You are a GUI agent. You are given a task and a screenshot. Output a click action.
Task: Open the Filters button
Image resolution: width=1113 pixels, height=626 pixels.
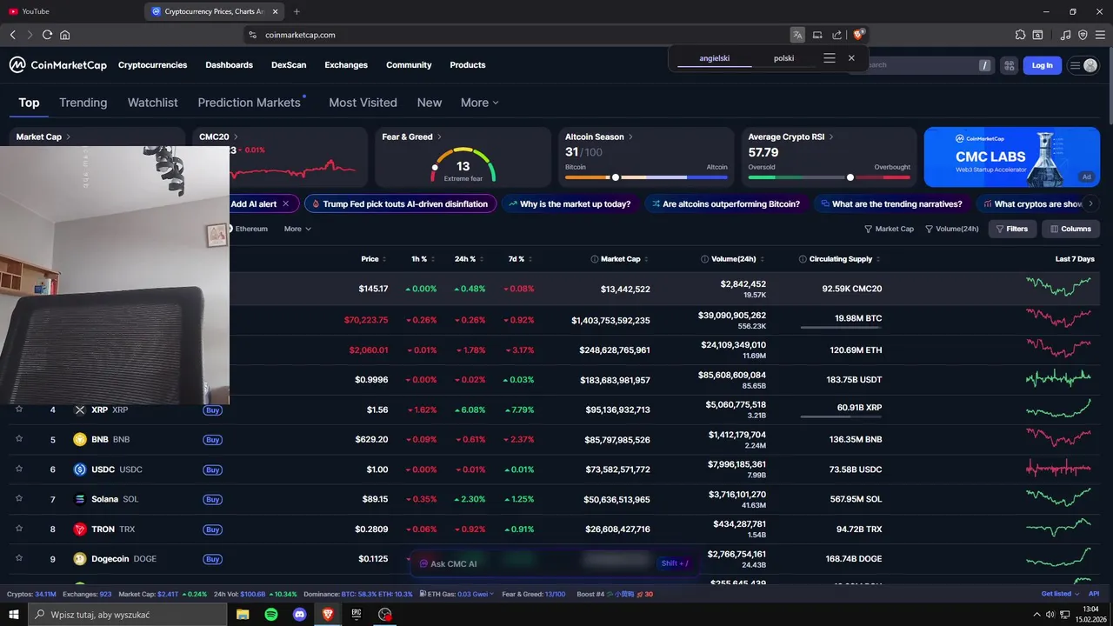[x=1012, y=229]
